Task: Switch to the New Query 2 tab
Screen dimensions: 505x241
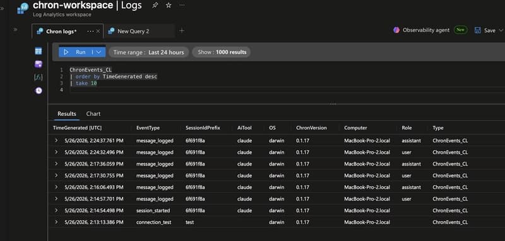Action: [x=133, y=31]
